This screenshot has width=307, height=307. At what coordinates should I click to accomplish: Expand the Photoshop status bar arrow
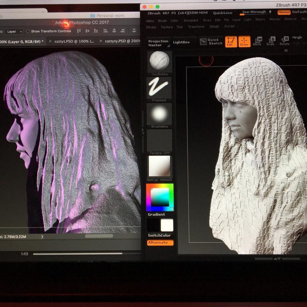(x=42, y=237)
